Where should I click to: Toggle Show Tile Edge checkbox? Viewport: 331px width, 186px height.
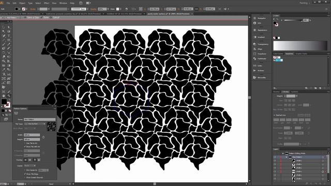coord(25,174)
